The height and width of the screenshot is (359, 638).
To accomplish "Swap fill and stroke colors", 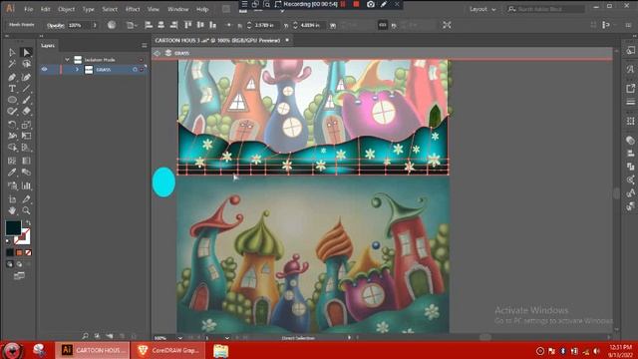I will [28, 222].
